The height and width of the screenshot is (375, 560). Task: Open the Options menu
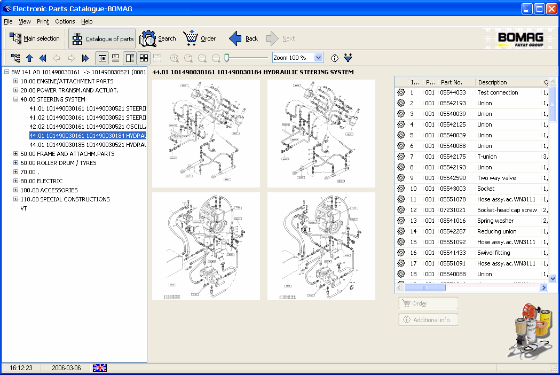[65, 21]
